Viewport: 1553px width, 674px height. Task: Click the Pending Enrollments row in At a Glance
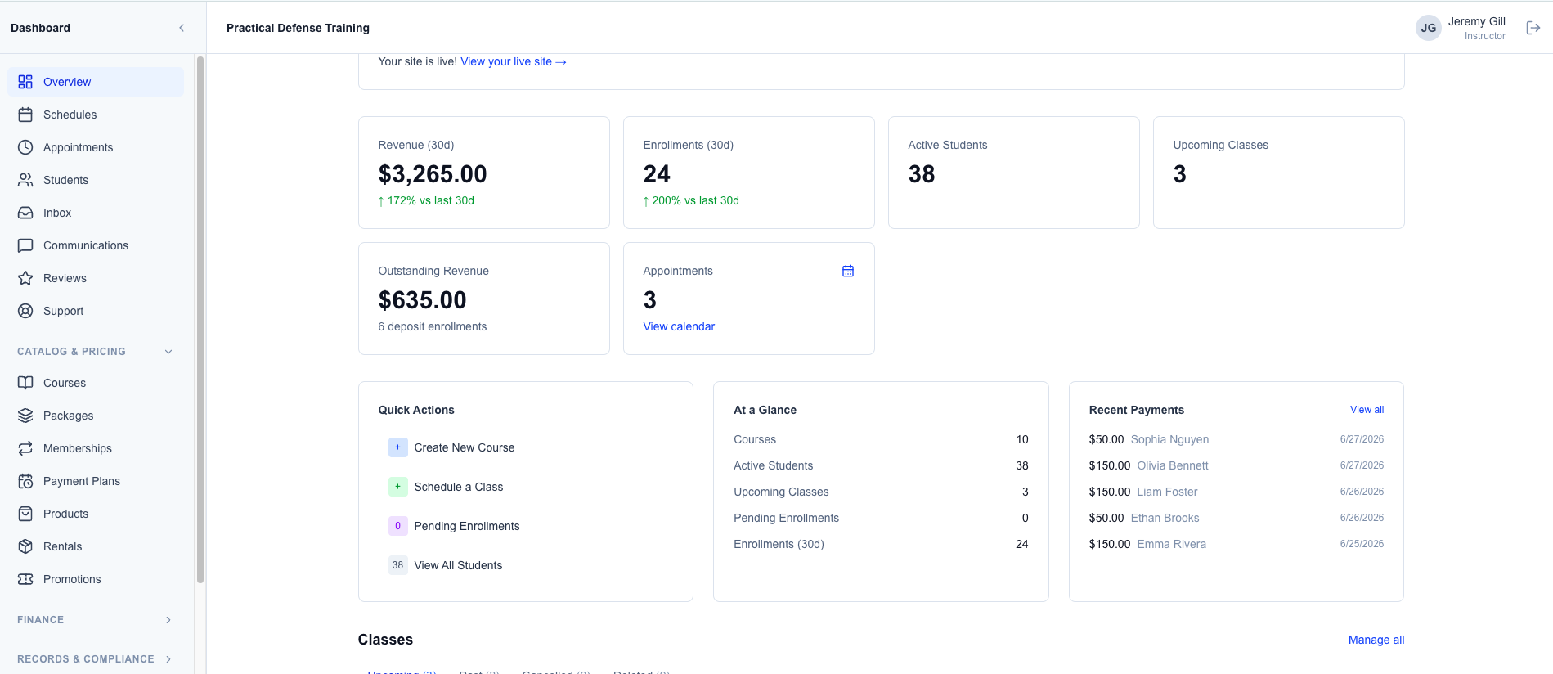[x=881, y=518]
